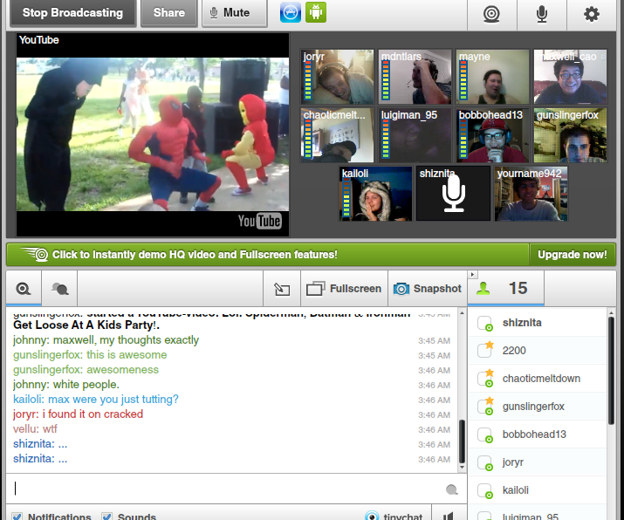Collapse the user list with small arrow
The image size is (624, 520).
472,275
